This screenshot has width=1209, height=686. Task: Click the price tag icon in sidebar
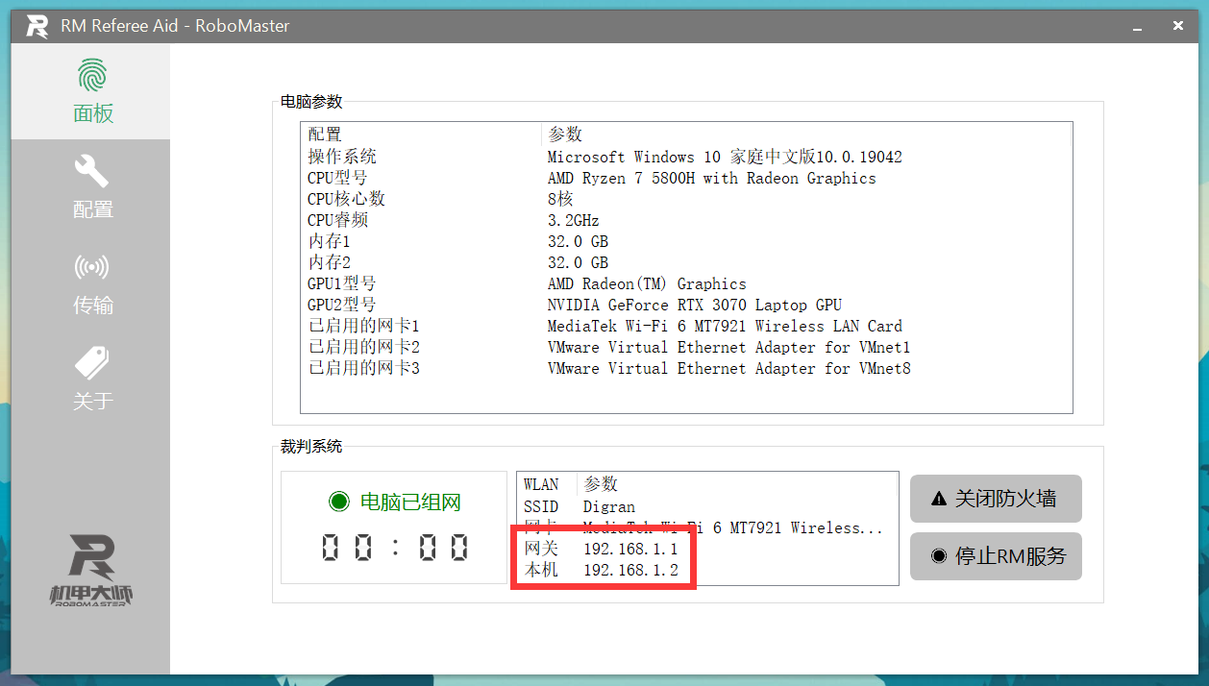pos(92,363)
